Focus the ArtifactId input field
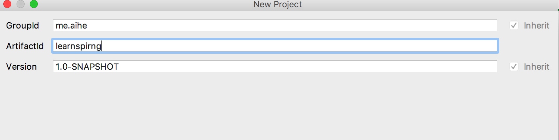This screenshot has width=559, height=140. 275,46
